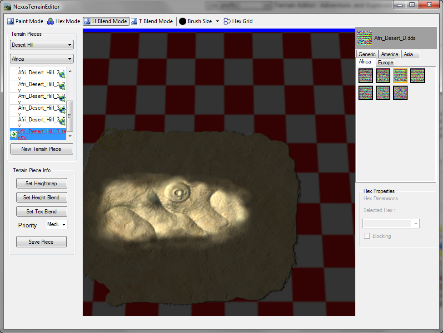Select second texture swatch in top row
Screen dimensions: 443x333
[x=383, y=76]
